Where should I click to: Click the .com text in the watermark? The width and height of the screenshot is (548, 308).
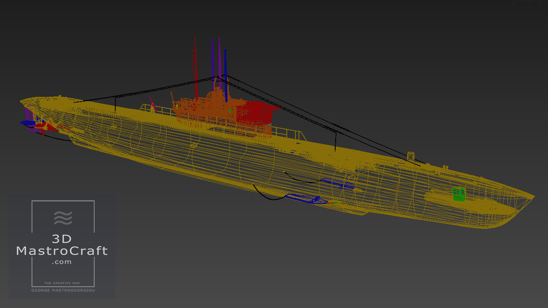(62, 262)
